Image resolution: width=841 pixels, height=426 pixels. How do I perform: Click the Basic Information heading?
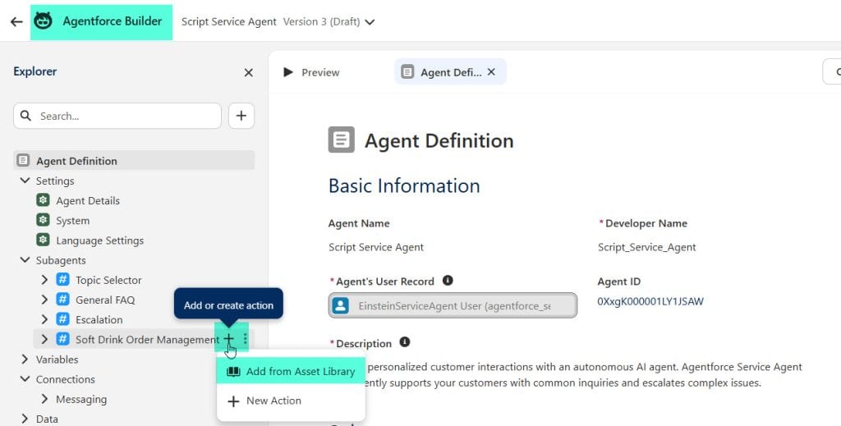[x=404, y=186]
